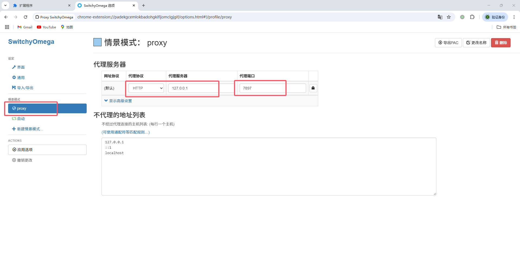Open the Chrome extensions puzzle icon
The image size is (520, 279).
472,17
